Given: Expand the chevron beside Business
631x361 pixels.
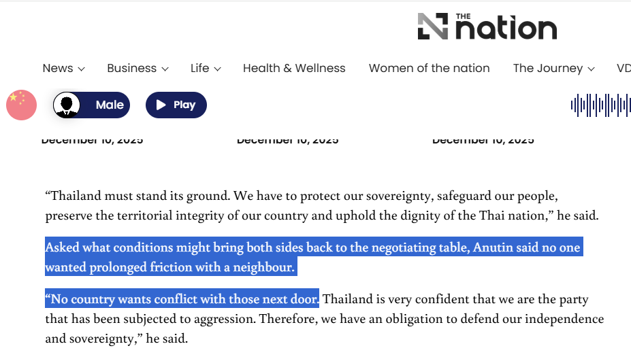Looking at the screenshot, I should point(165,69).
